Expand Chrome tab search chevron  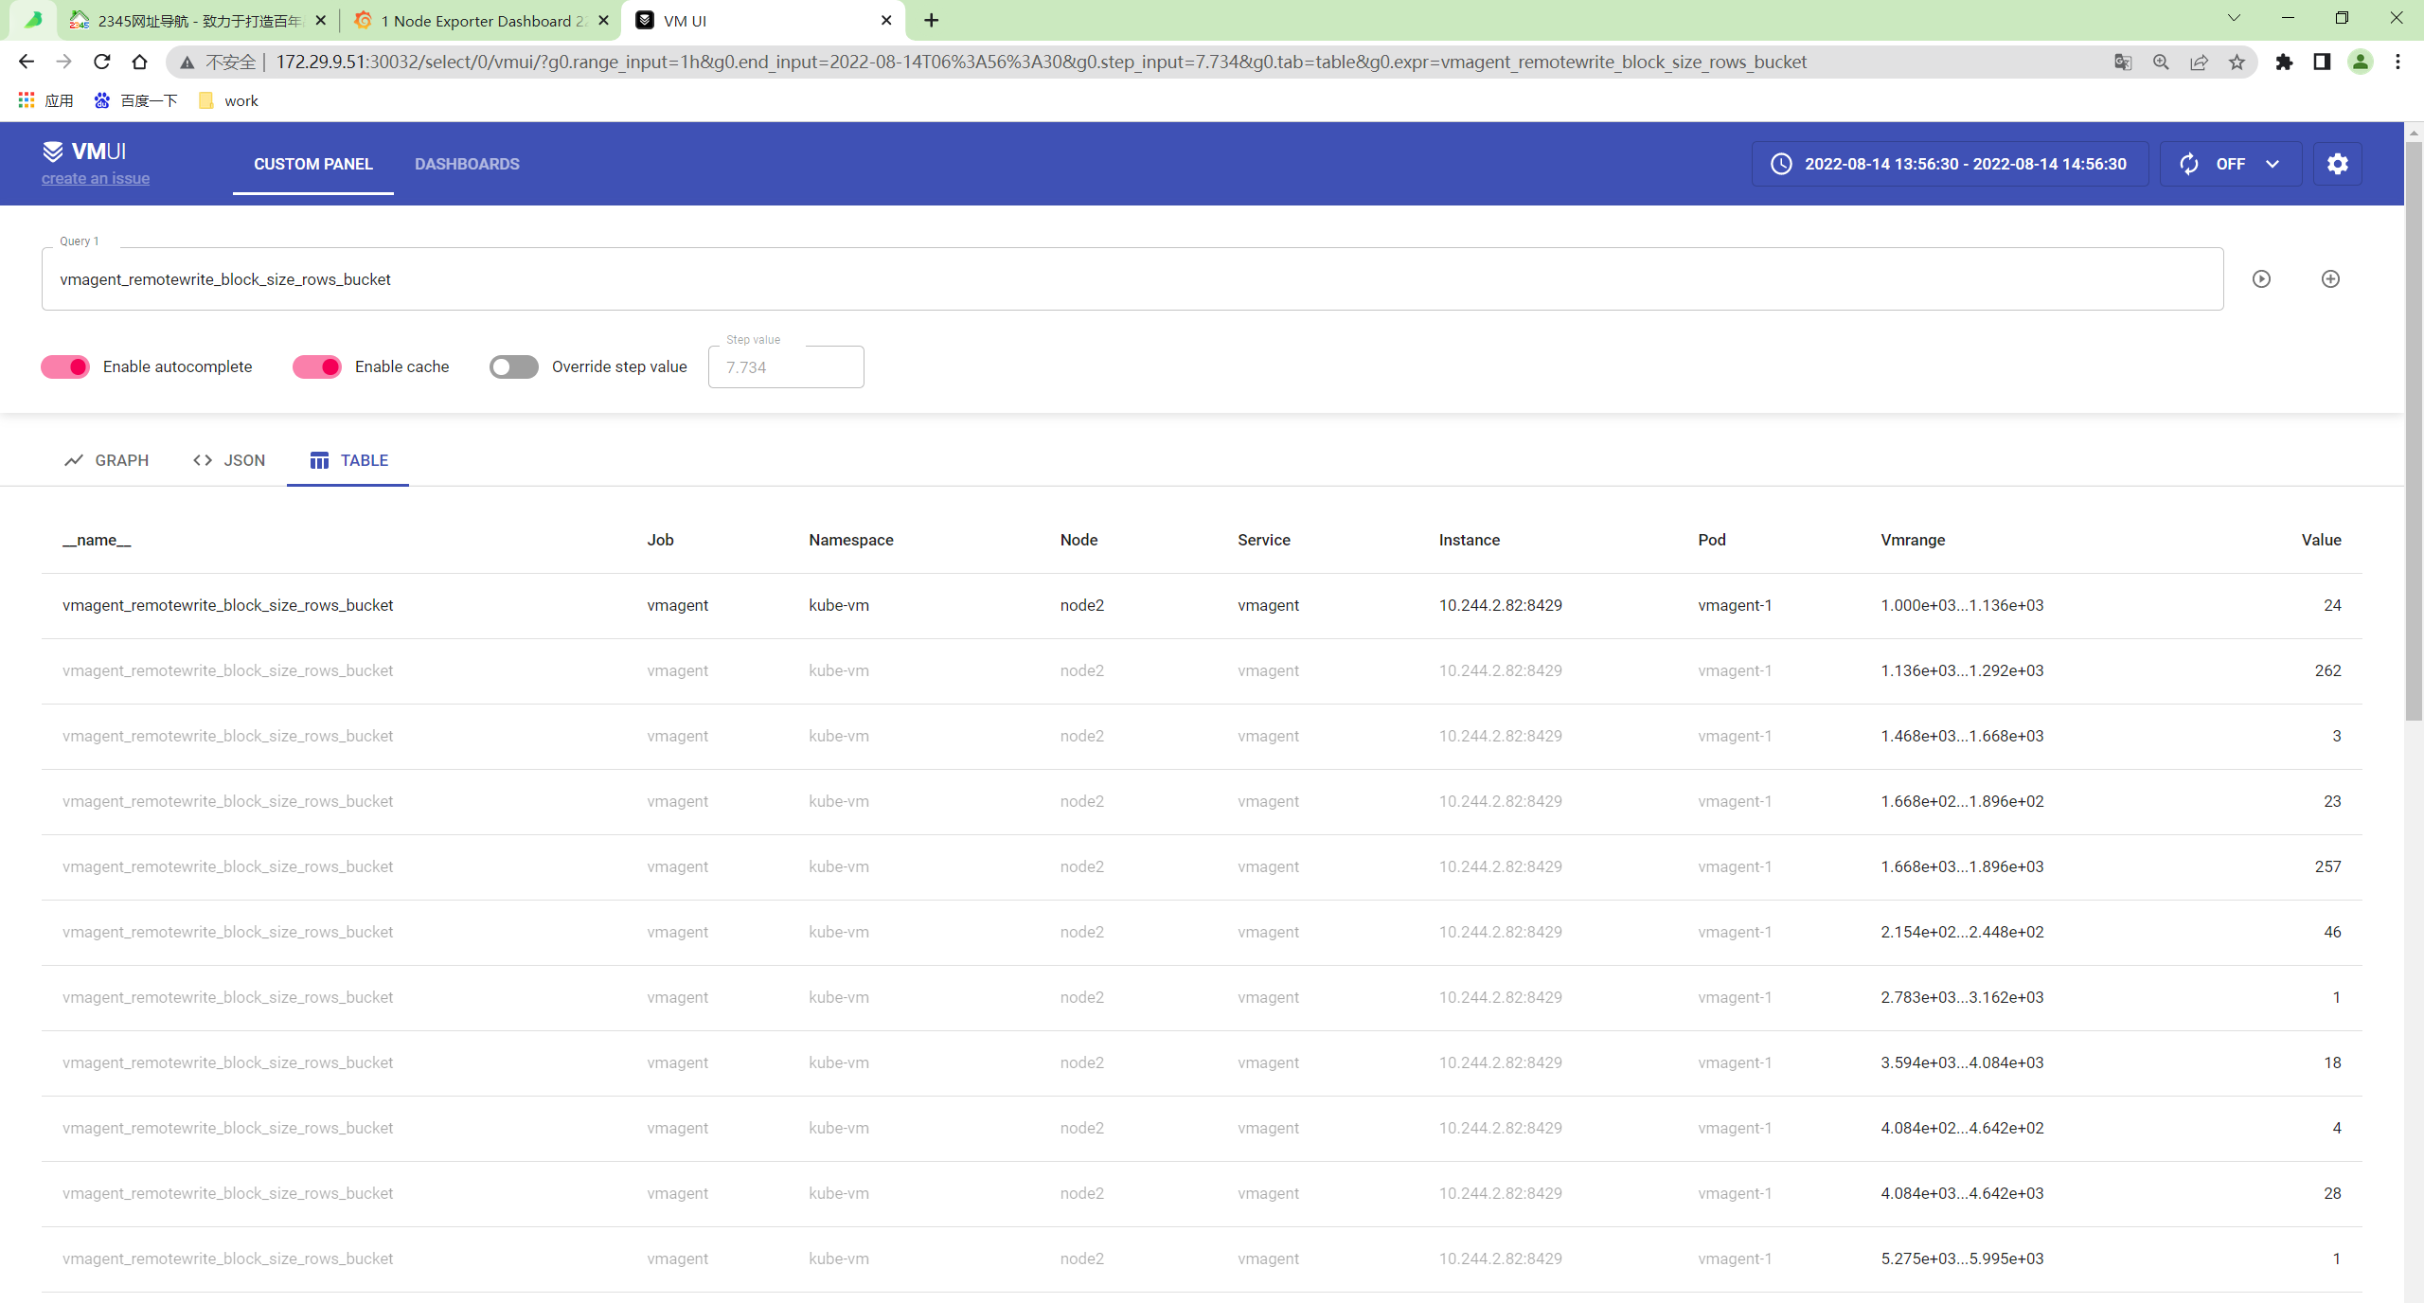[x=2233, y=19]
